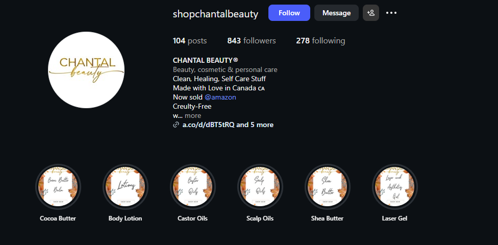Expand the bio with more
Viewport: 498px width, 245px height.
(193, 116)
